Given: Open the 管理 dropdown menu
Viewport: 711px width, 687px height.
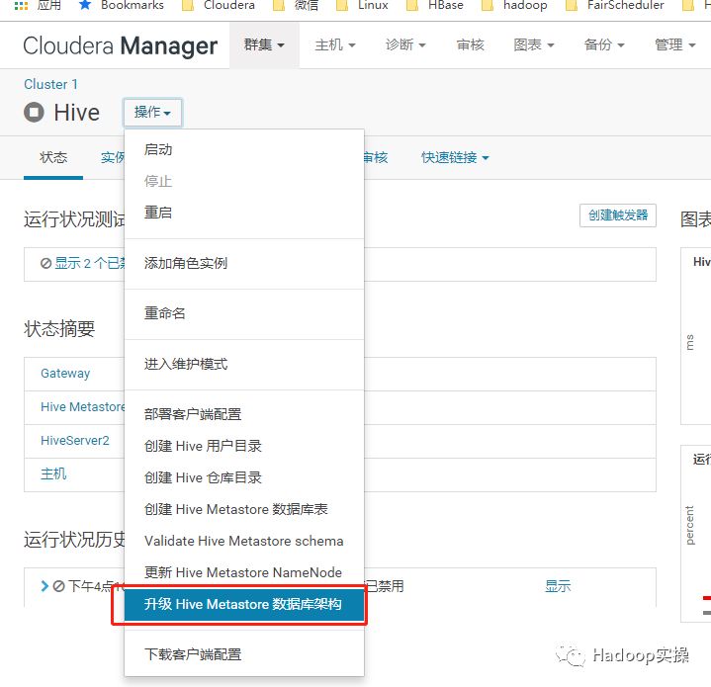Looking at the screenshot, I should click(x=674, y=44).
